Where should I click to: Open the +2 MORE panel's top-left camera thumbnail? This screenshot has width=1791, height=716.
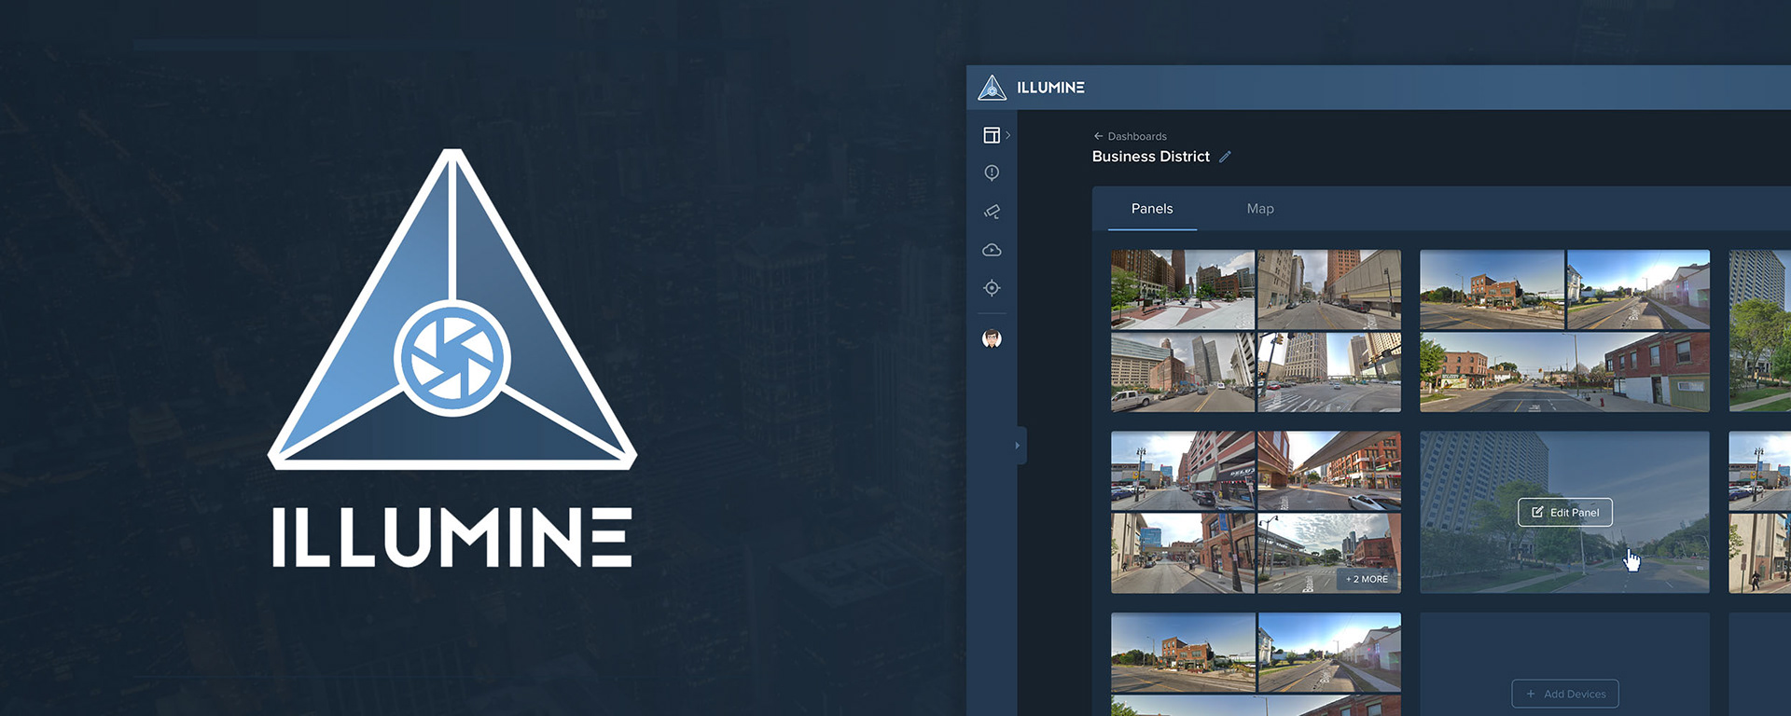1183,471
